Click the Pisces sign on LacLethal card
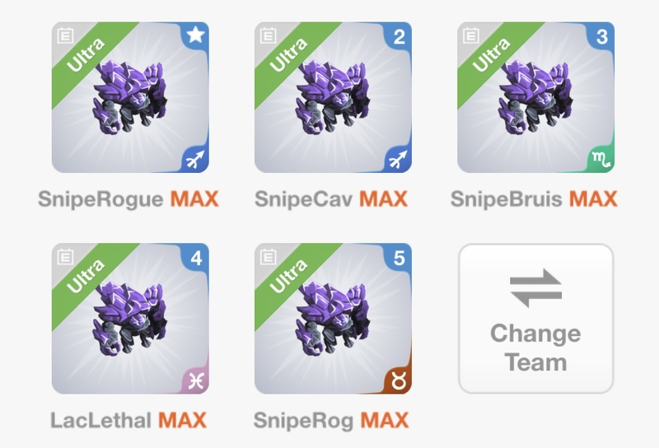Screen dimensions: 659x448 (195, 380)
